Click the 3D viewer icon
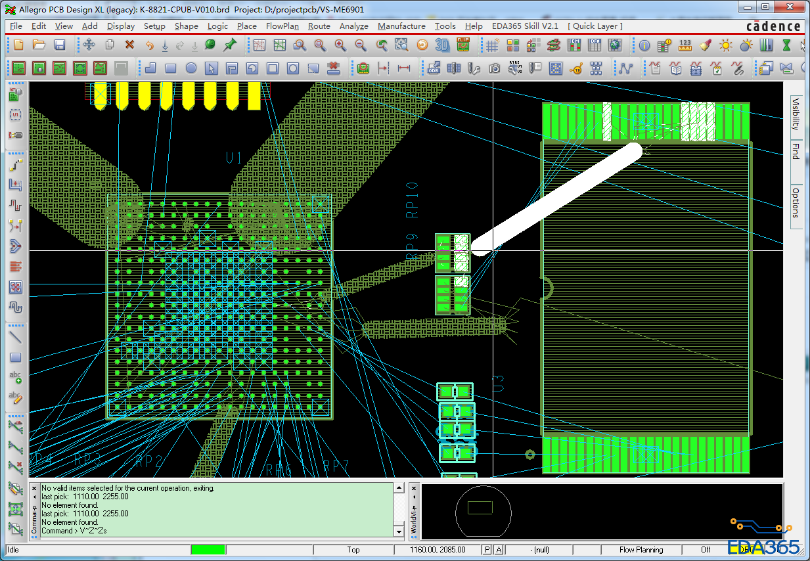Viewport: 810px width, 561px height. coord(443,45)
